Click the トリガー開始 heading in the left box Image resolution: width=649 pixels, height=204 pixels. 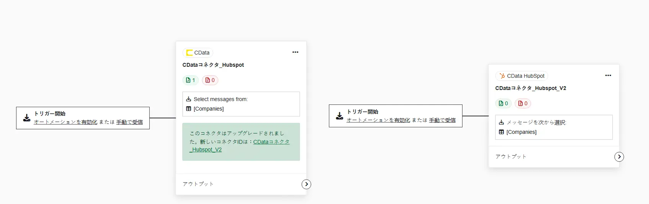pos(50,114)
